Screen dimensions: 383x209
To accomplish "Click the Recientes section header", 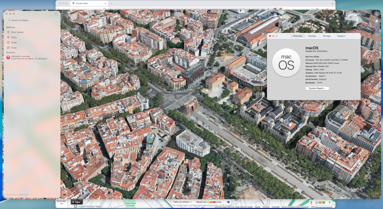I will click(x=10, y=52).
